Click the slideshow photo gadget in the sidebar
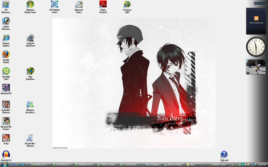 [256, 67]
